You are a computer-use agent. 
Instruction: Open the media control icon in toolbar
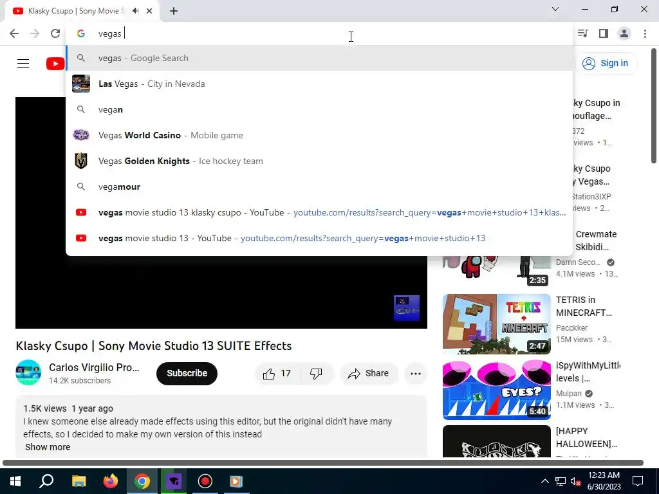[582, 33]
